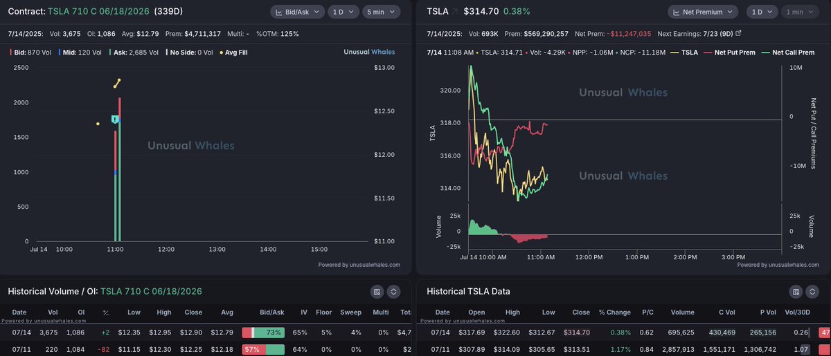This screenshot has height=356, width=831.
Task: Click the expand/collapse icon in Historical Volume / OI panel
Action: [393, 292]
